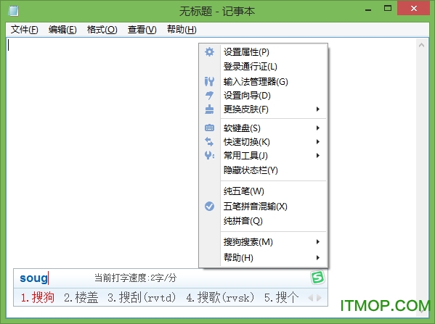Image resolution: width=435 pixels, height=324 pixels.
Task: Open the 查看(V) menu
Action: [x=142, y=29]
